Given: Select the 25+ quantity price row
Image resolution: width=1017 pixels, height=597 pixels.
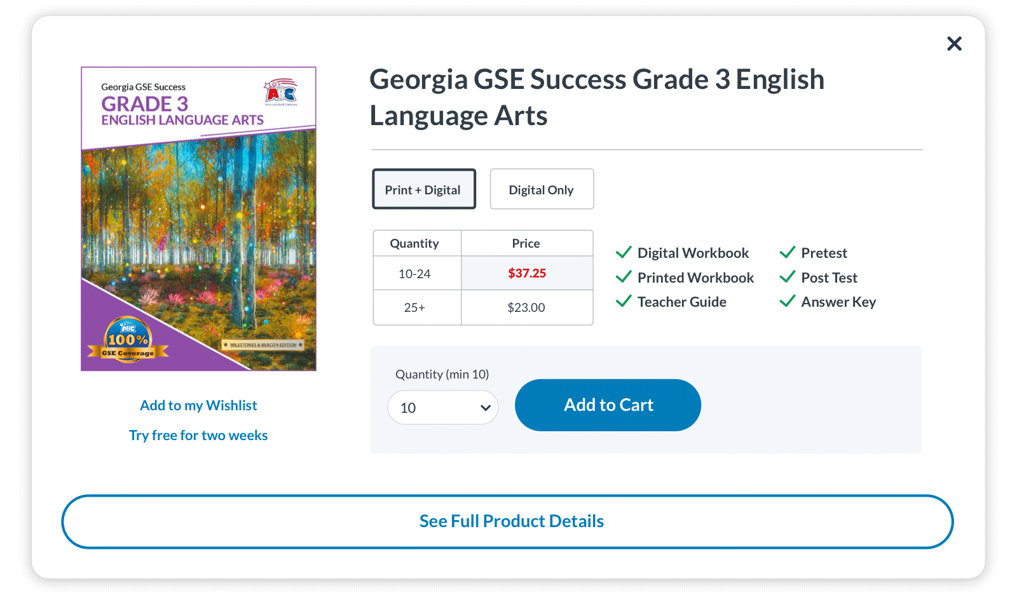Looking at the screenshot, I should 483,307.
